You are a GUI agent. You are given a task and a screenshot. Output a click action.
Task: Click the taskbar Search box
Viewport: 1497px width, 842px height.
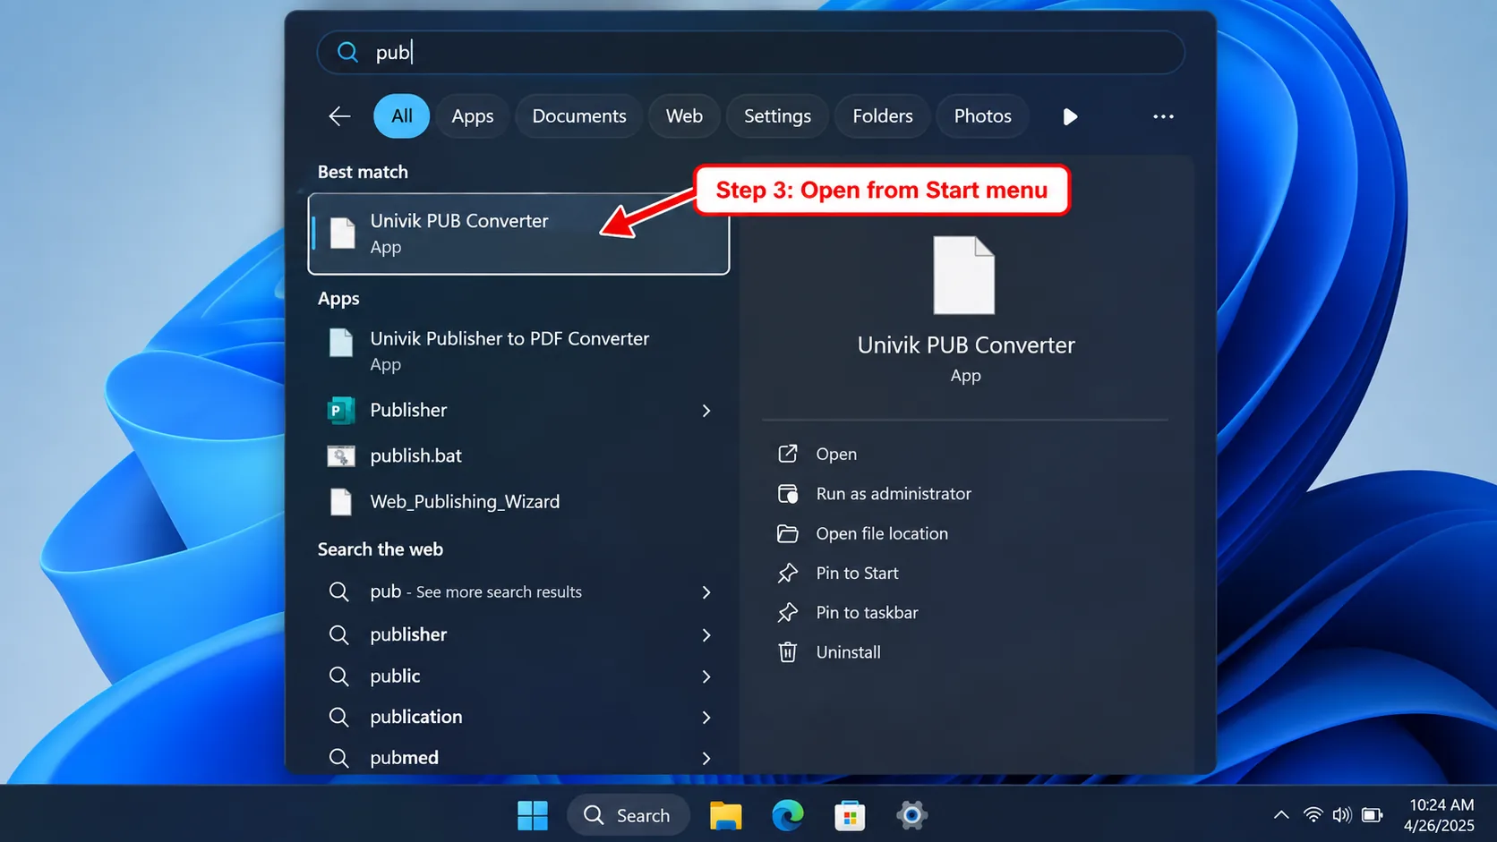coord(628,815)
